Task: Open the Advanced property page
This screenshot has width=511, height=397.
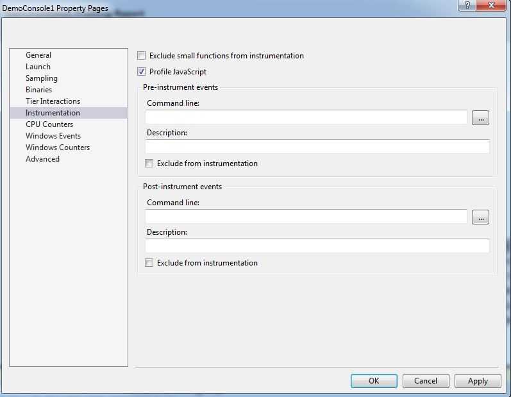Action: click(x=42, y=159)
